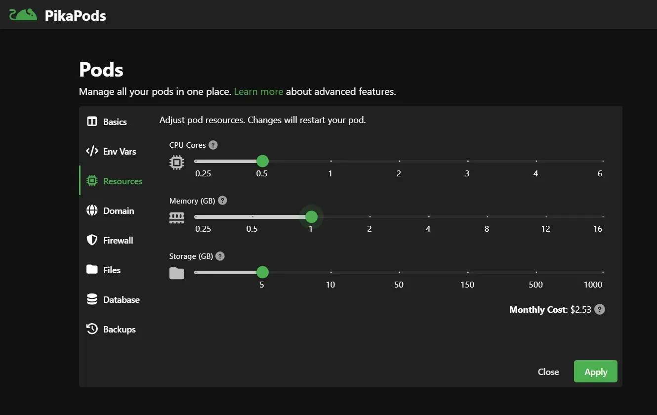Image resolution: width=657 pixels, height=415 pixels.
Task: Click the memory RAM stick icon
Action: coord(177,218)
